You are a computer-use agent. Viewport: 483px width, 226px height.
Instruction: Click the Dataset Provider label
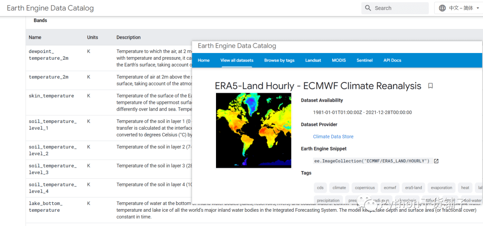pyautogui.click(x=319, y=124)
